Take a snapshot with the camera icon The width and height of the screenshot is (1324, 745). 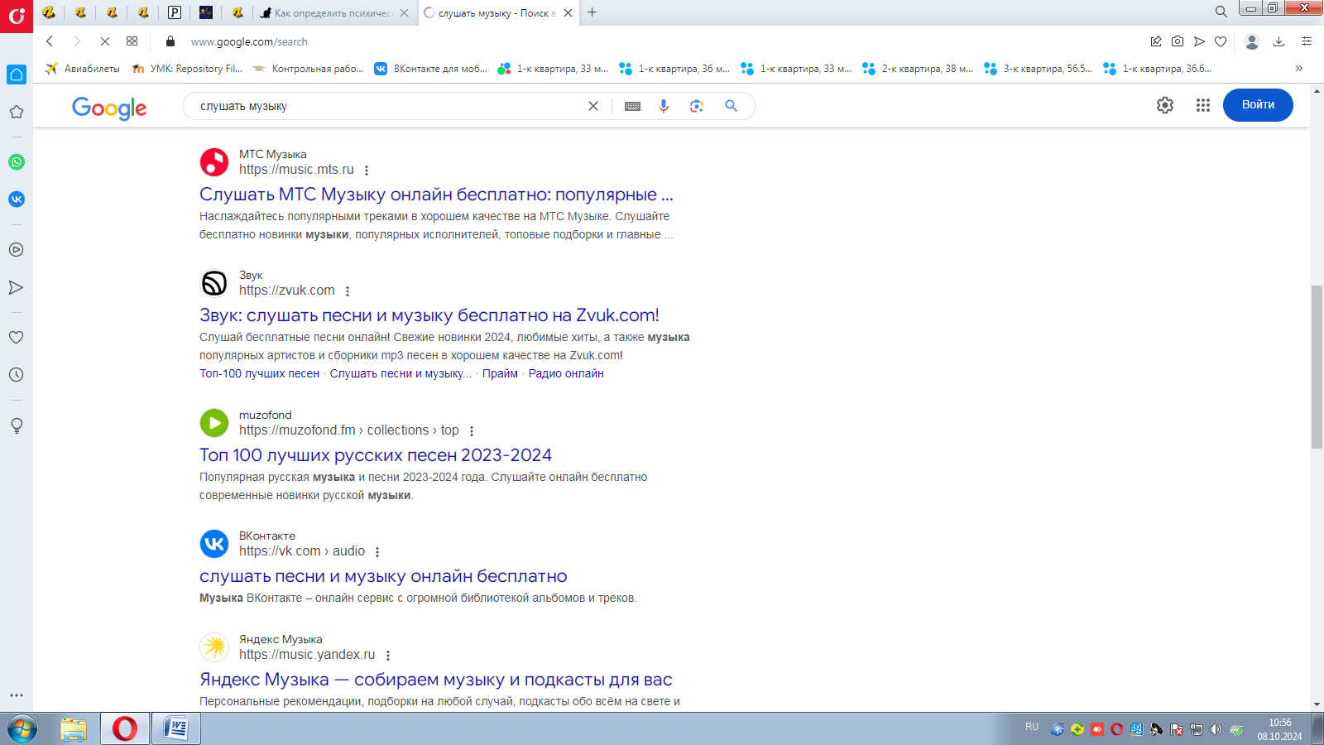point(1178,41)
